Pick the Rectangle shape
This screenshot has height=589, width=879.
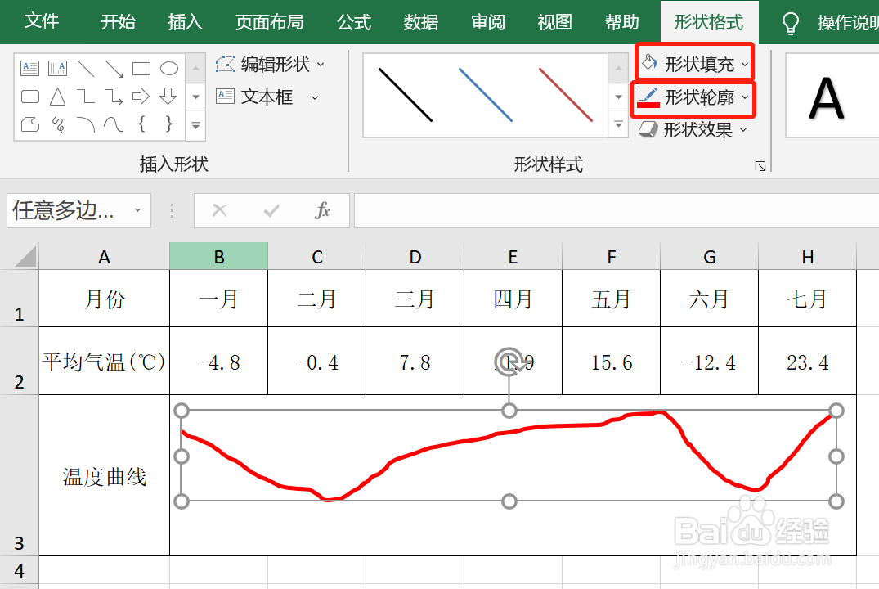[141, 69]
